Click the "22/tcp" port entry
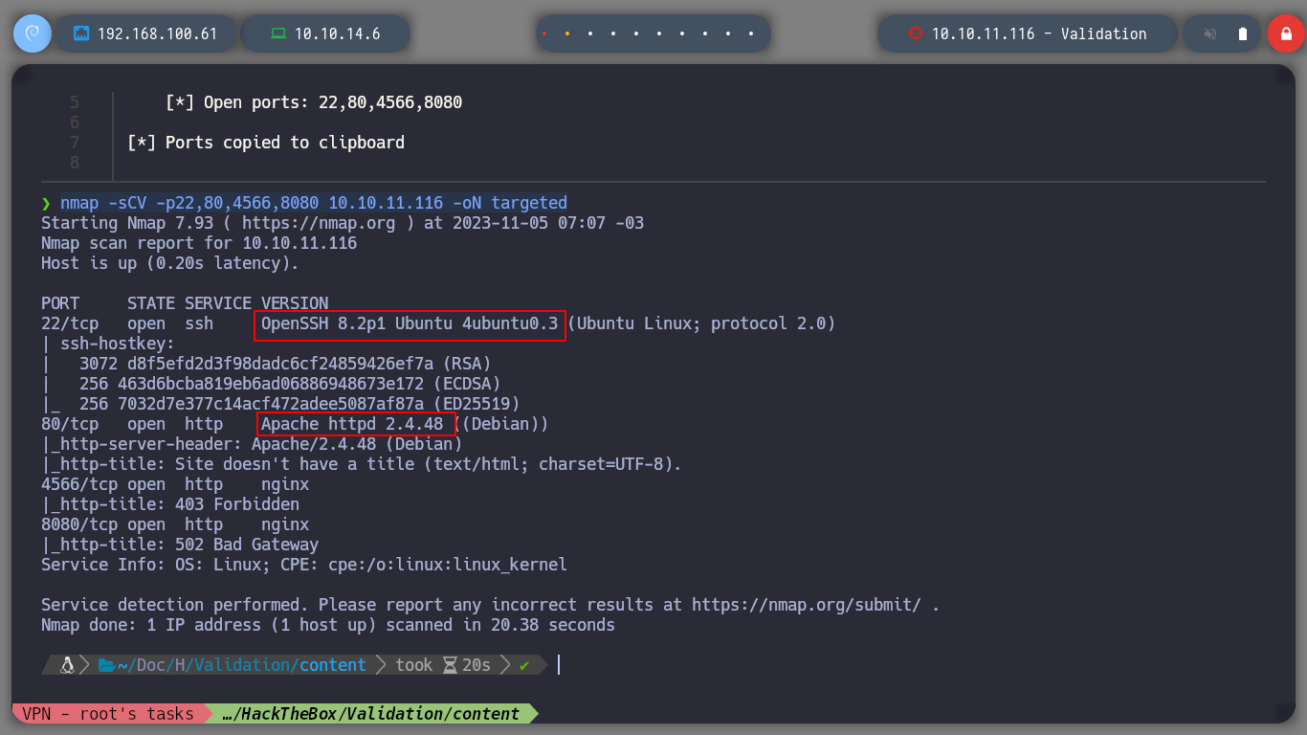 pyautogui.click(x=70, y=323)
